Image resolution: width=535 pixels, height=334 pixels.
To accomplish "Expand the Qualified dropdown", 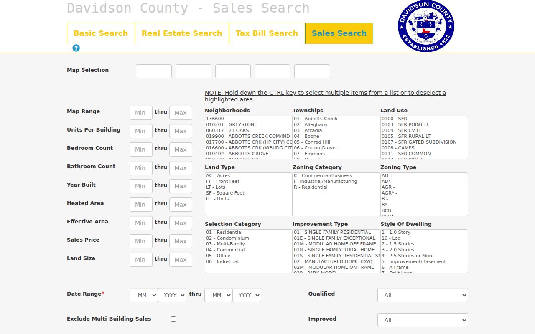I will tap(423, 295).
